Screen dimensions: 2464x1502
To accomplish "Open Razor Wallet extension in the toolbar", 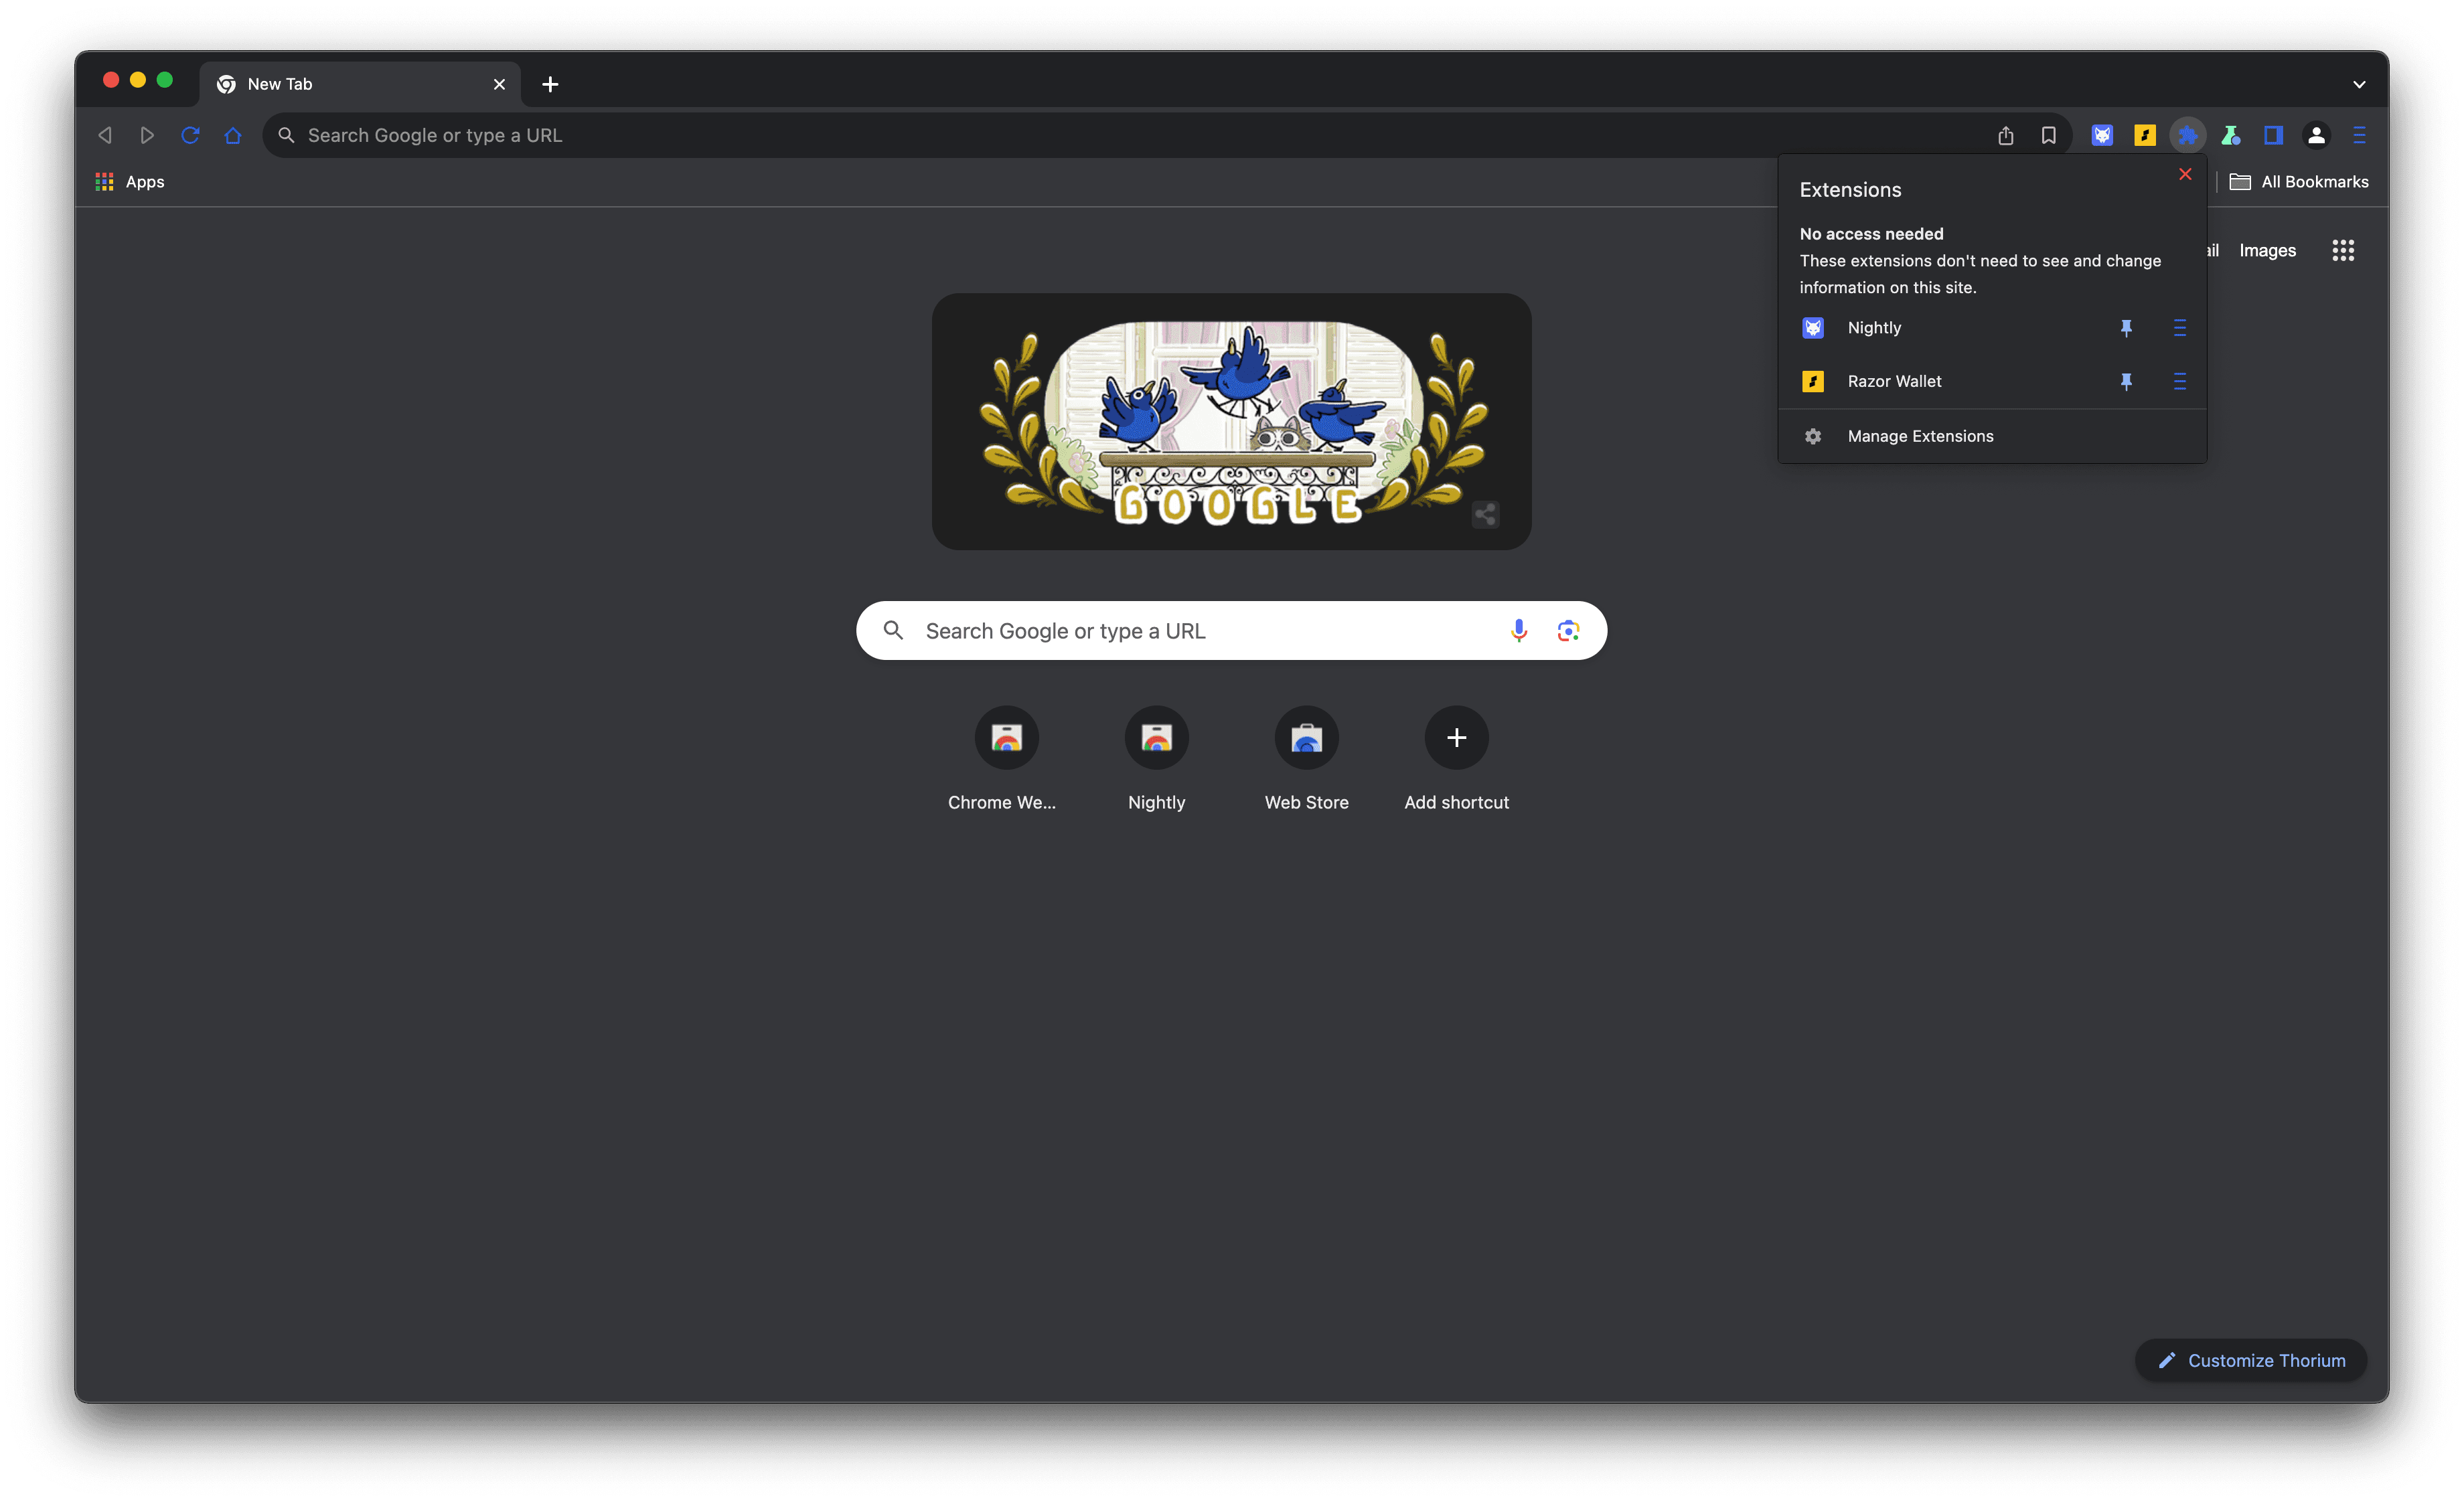I will (x=2145, y=135).
